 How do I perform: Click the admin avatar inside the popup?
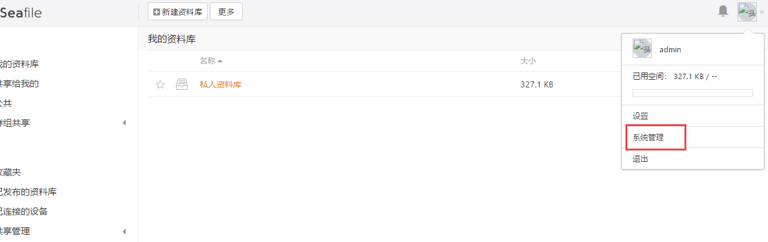(642, 49)
